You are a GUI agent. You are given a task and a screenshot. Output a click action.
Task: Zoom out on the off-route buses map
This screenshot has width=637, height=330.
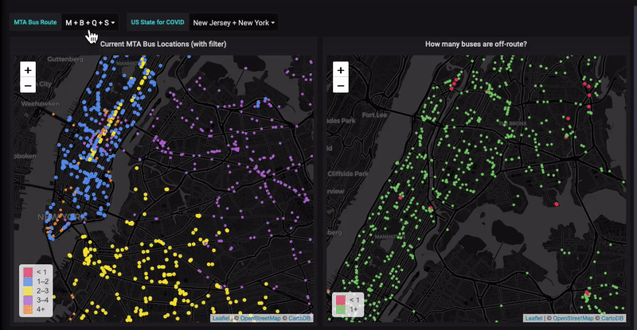coord(340,85)
